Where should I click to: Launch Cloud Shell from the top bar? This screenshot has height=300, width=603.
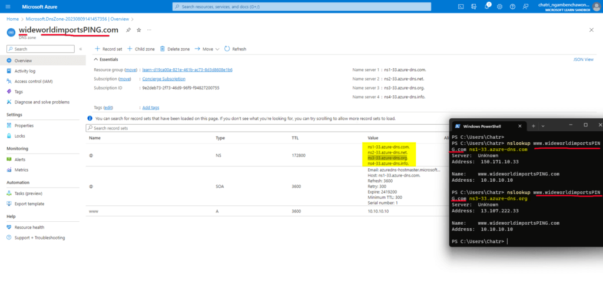(460, 6)
